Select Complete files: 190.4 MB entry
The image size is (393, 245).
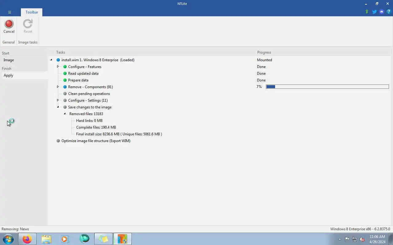96,127
